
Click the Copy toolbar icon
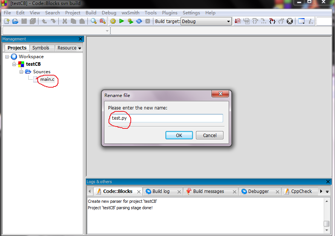point(73,21)
